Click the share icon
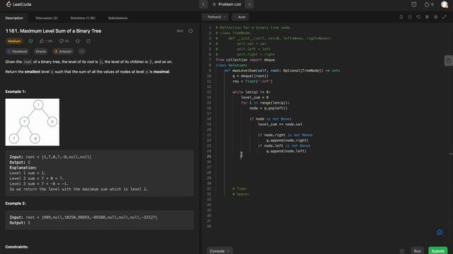Viewport: 453px width, 254px height. [88, 41]
